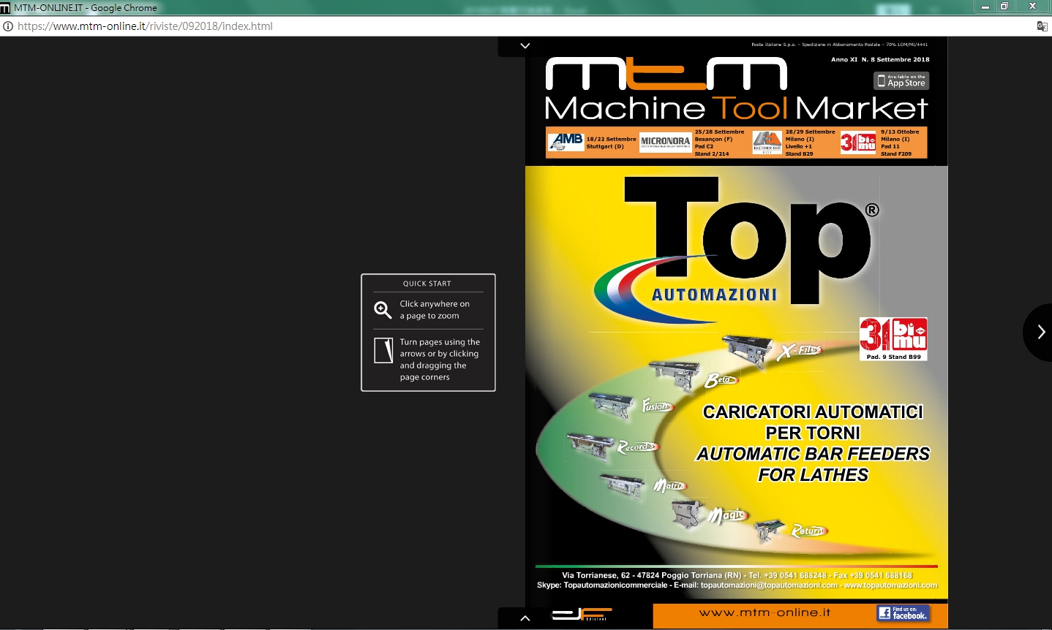Click the Return bar feeder label

[x=808, y=531]
